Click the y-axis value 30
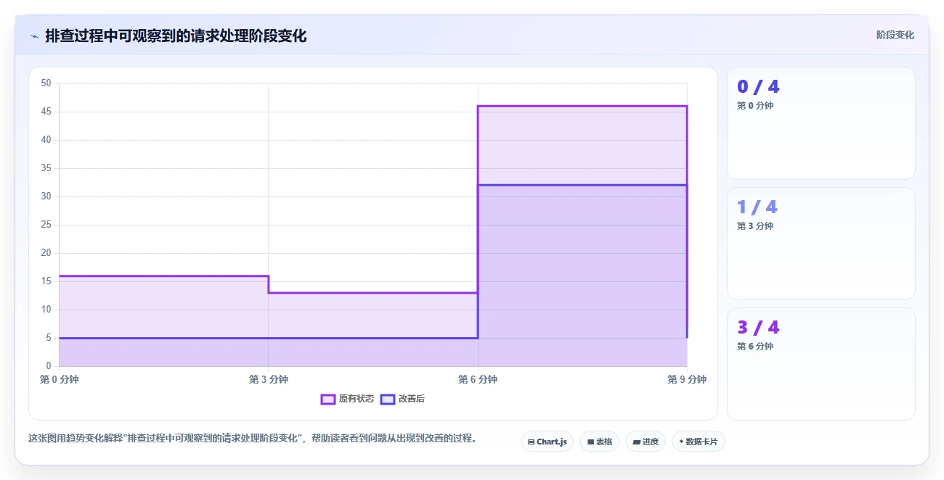Viewport: 944px width, 480px height. coord(46,196)
